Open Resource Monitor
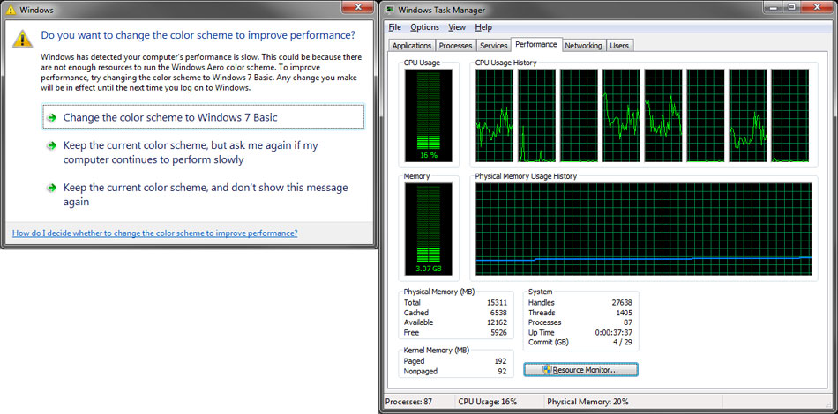The image size is (838, 414). pyautogui.click(x=580, y=370)
